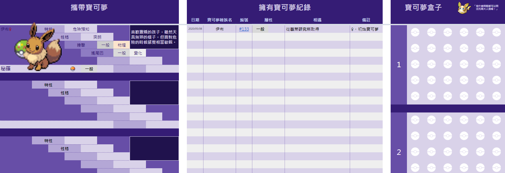Click the 攜帶寶可夢 panel title
The width and height of the screenshot is (505, 173).
(89, 7)
